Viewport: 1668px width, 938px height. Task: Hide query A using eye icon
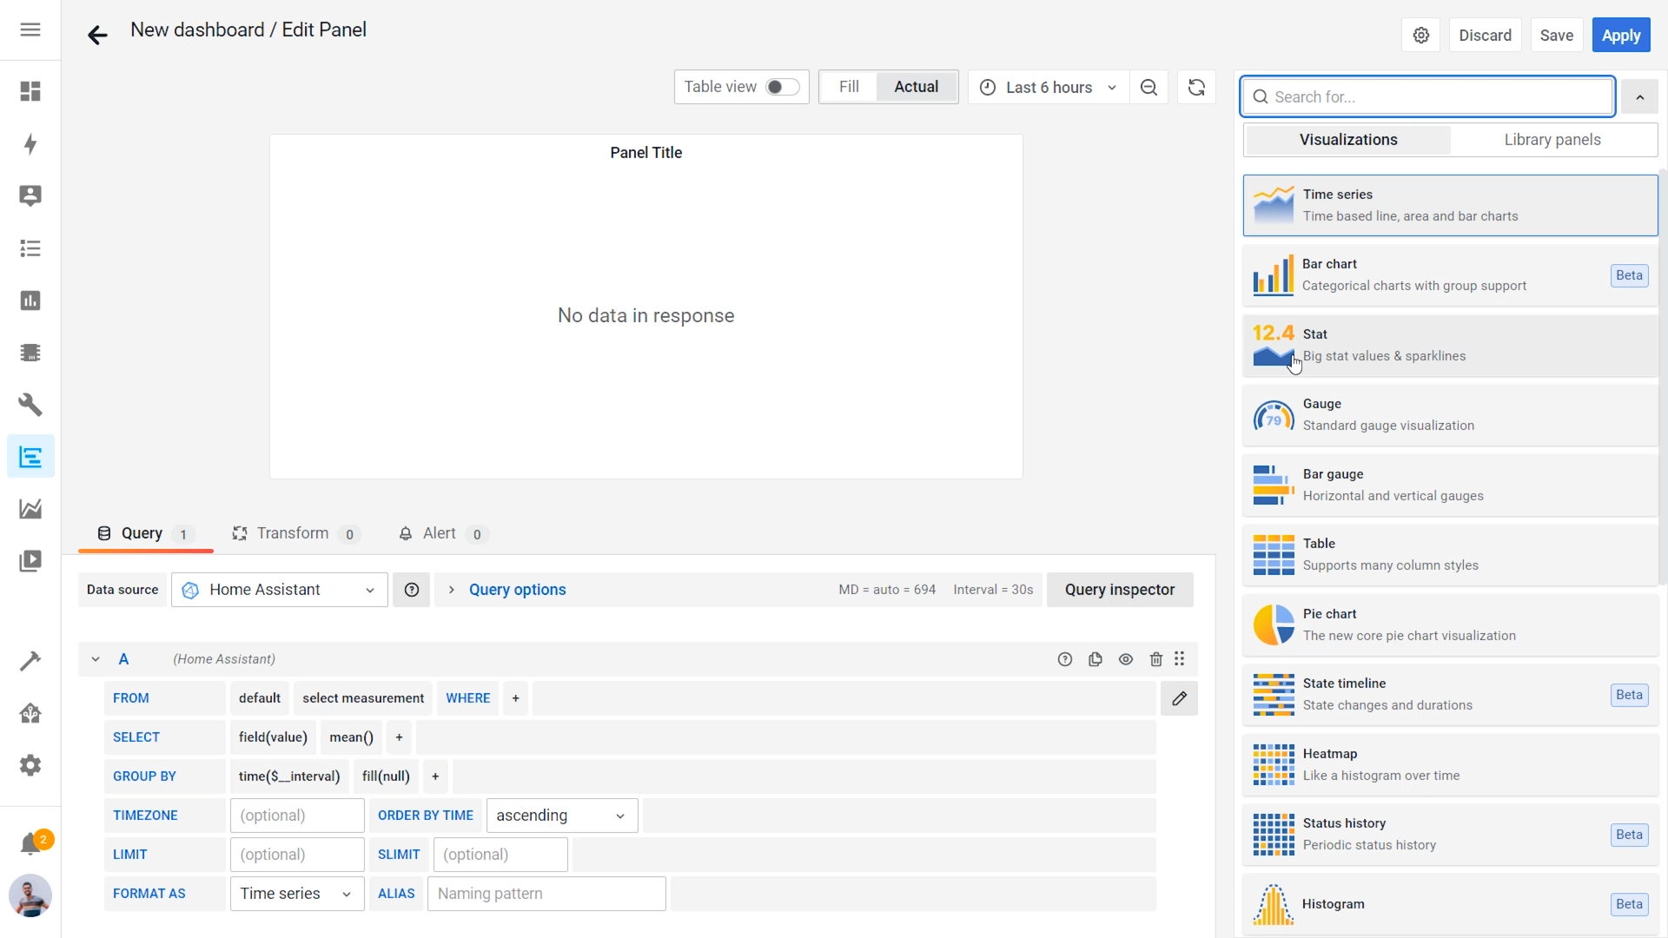pyautogui.click(x=1126, y=659)
